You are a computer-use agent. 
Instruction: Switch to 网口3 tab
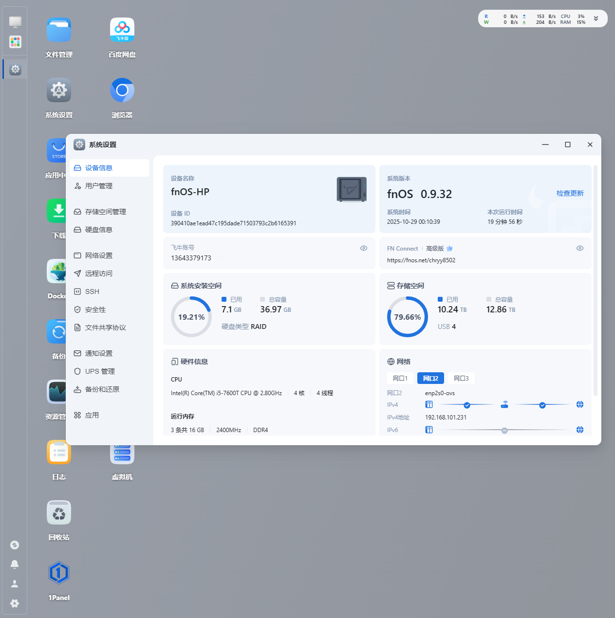461,378
